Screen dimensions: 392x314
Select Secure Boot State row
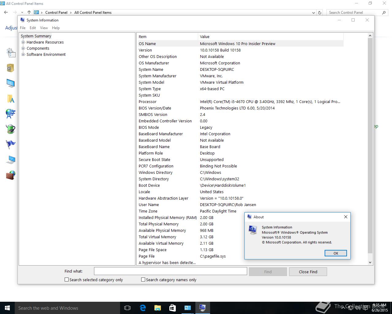coord(240,159)
